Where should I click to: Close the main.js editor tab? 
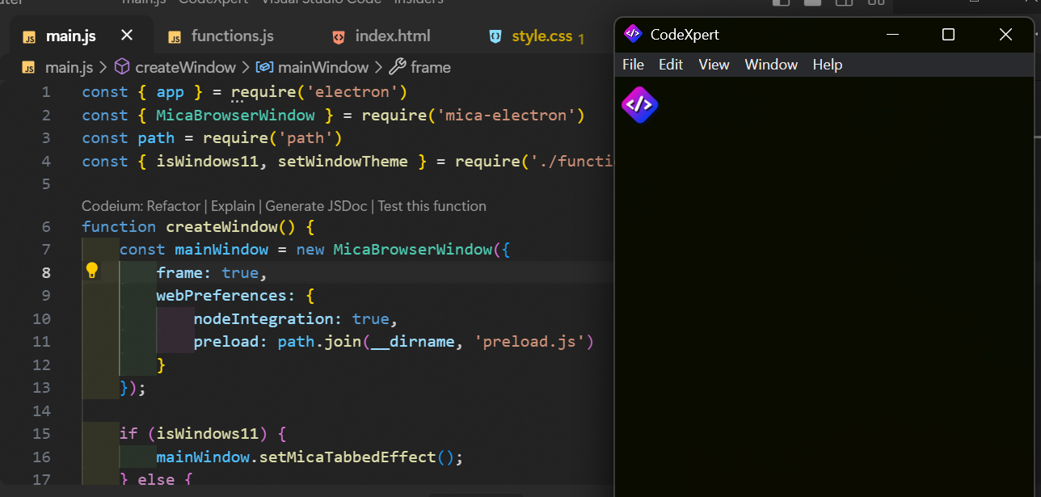(x=126, y=36)
